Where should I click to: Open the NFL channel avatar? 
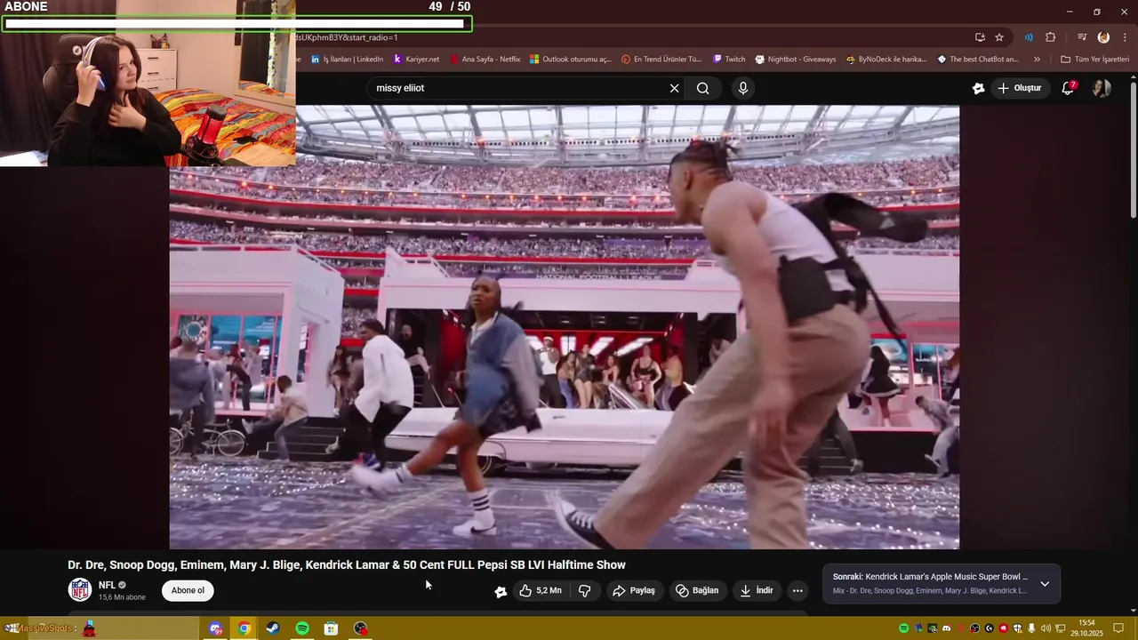pyautogui.click(x=80, y=590)
